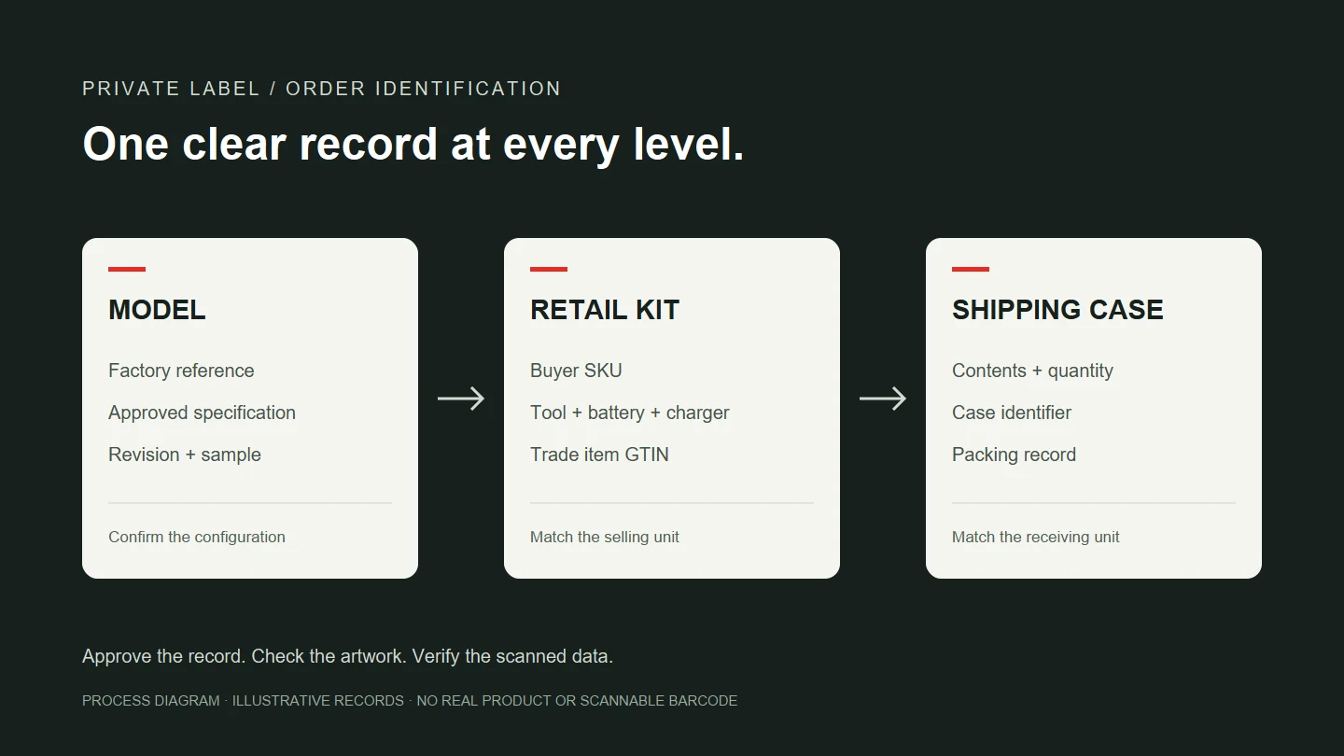Click the 'One clear record at every level.' title
1344x756 pixels.
pyautogui.click(x=413, y=144)
